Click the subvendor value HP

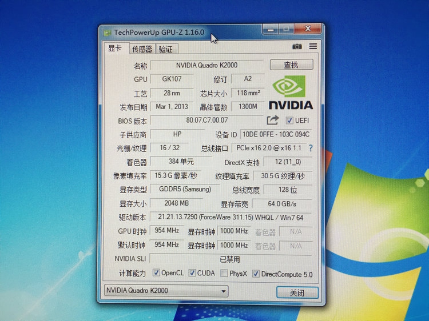(177, 134)
